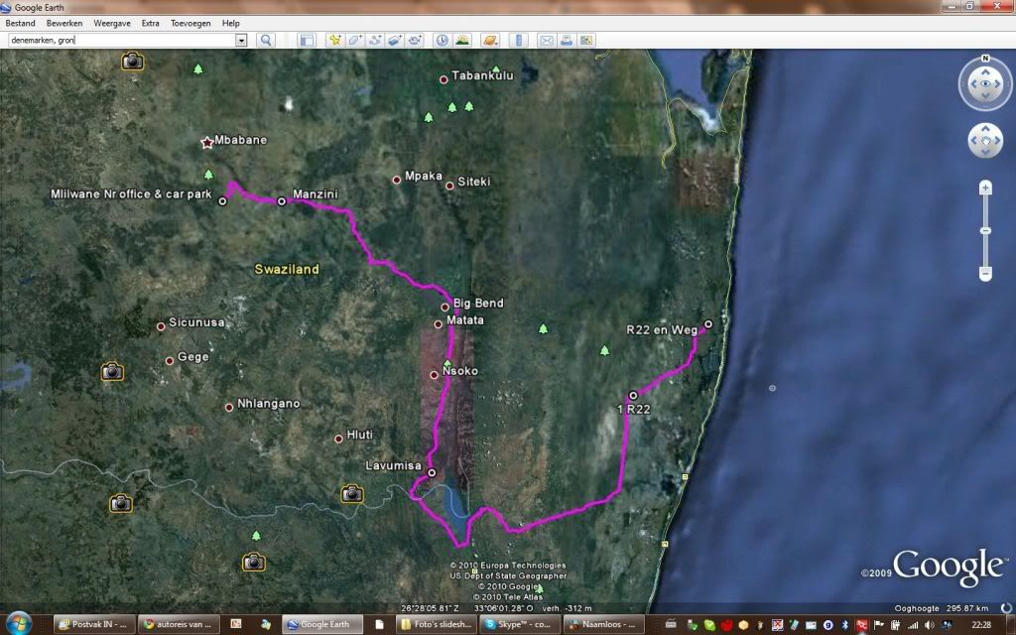Click the add image overlay icon
Screen dimensions: 1016x635
pos(395,41)
